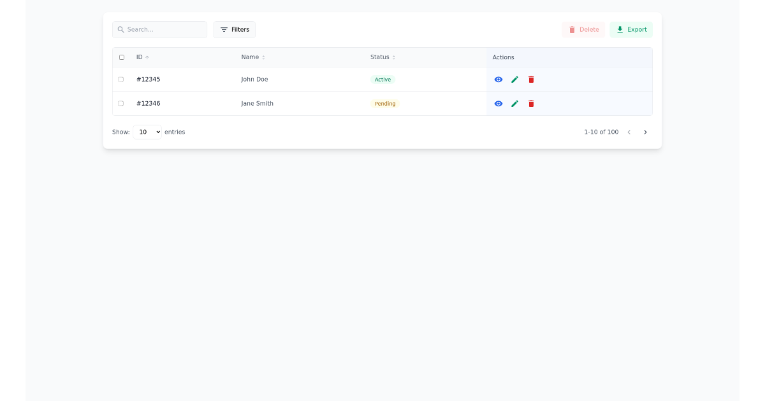Check the checkbox for row #12346
Viewport: 765px width, 401px height.
tap(121, 103)
